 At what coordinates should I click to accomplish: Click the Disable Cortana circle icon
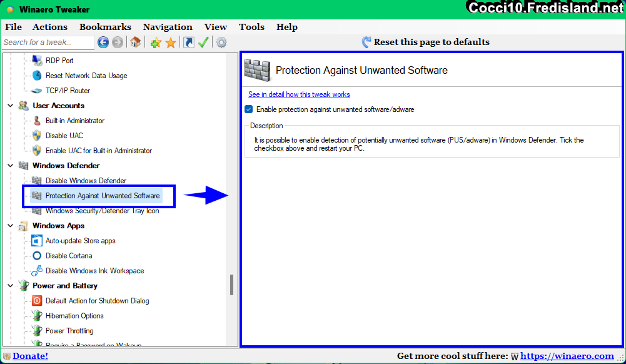point(37,256)
